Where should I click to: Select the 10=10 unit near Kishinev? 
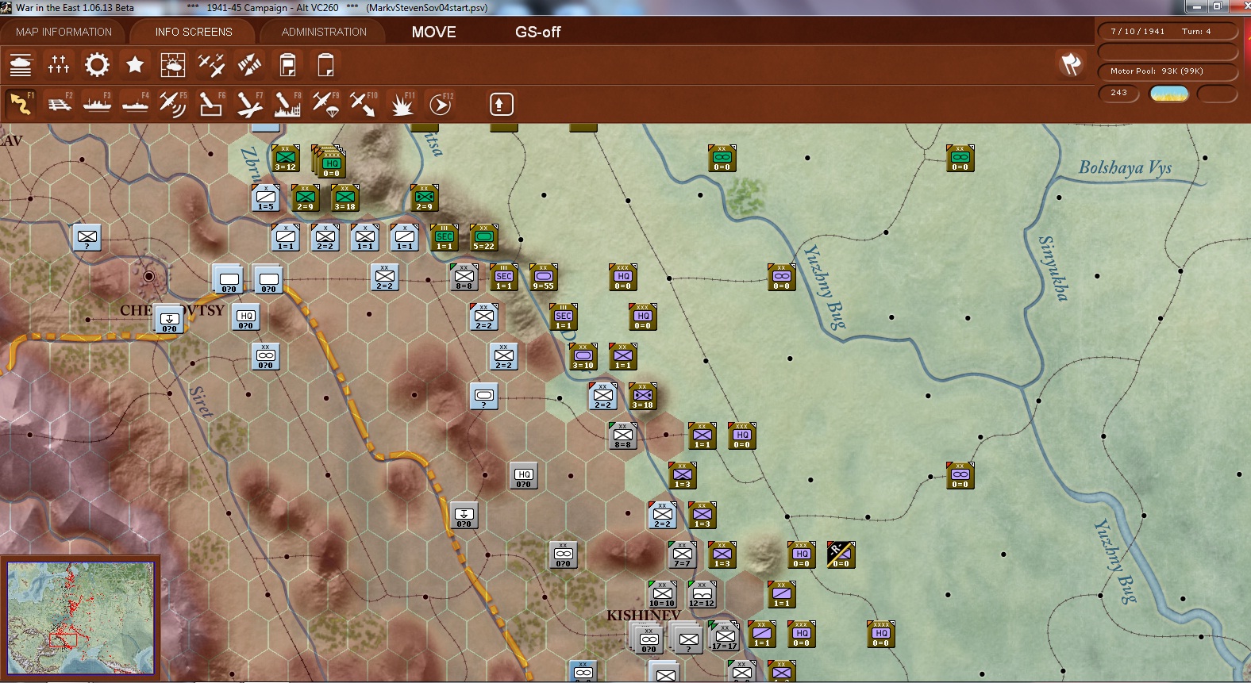[x=663, y=594]
